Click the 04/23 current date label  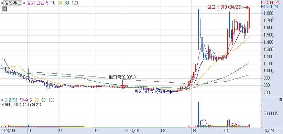click(x=269, y=131)
